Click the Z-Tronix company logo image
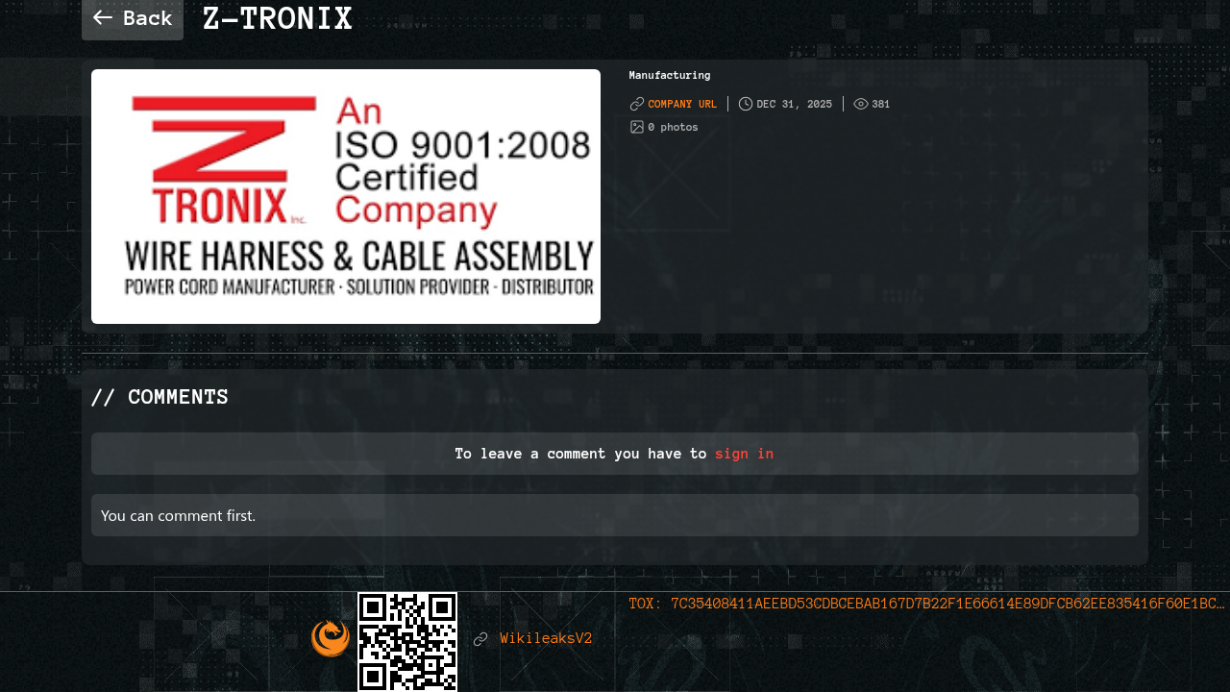 (346, 196)
